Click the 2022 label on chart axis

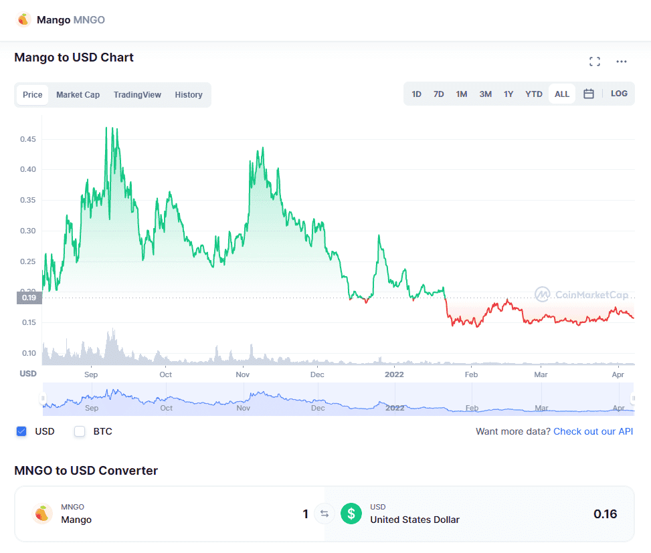pyautogui.click(x=394, y=374)
